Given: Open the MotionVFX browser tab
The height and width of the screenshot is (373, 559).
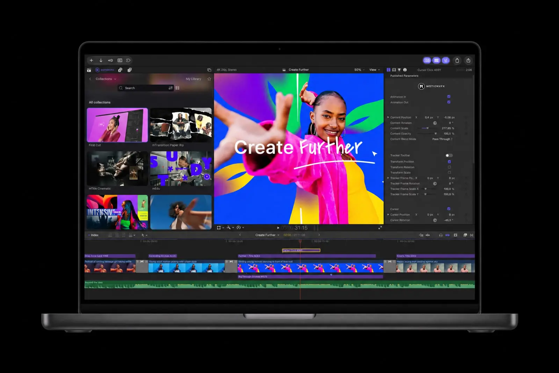Looking at the screenshot, I should click(105, 70).
